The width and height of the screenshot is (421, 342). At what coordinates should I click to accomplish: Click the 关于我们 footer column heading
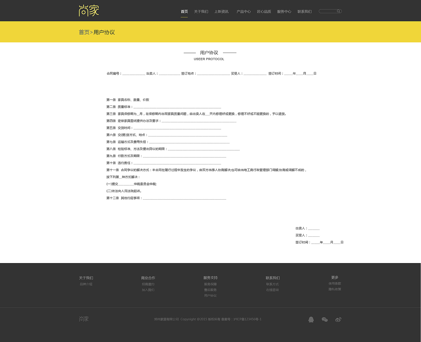[x=86, y=278]
